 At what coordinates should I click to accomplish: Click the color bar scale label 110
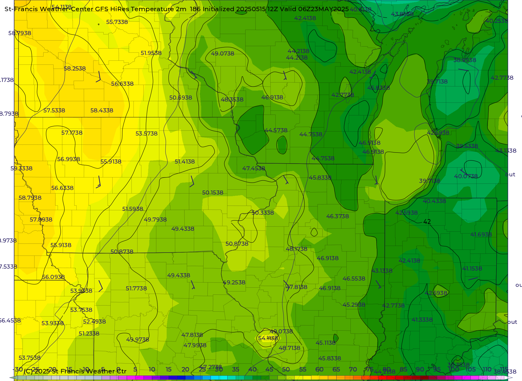click(487, 369)
